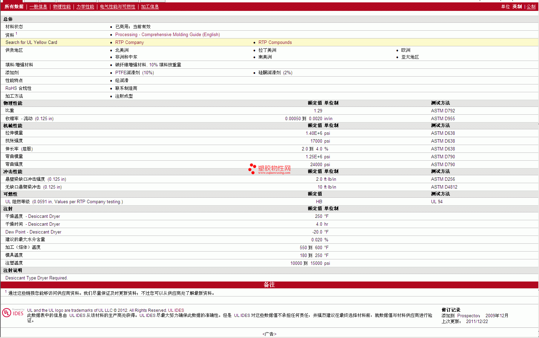The image size is (539, 338).
Task: Click the 非洲和中东 region entry
Action: tap(126, 57)
